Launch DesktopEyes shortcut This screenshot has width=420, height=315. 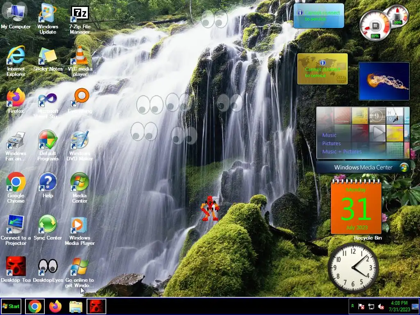pyautogui.click(x=48, y=270)
